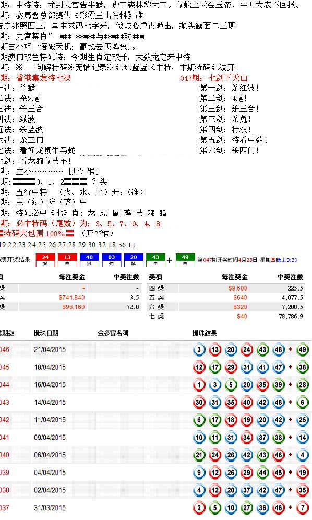Click the 特码大包围 100% red banner

coord(37,233)
